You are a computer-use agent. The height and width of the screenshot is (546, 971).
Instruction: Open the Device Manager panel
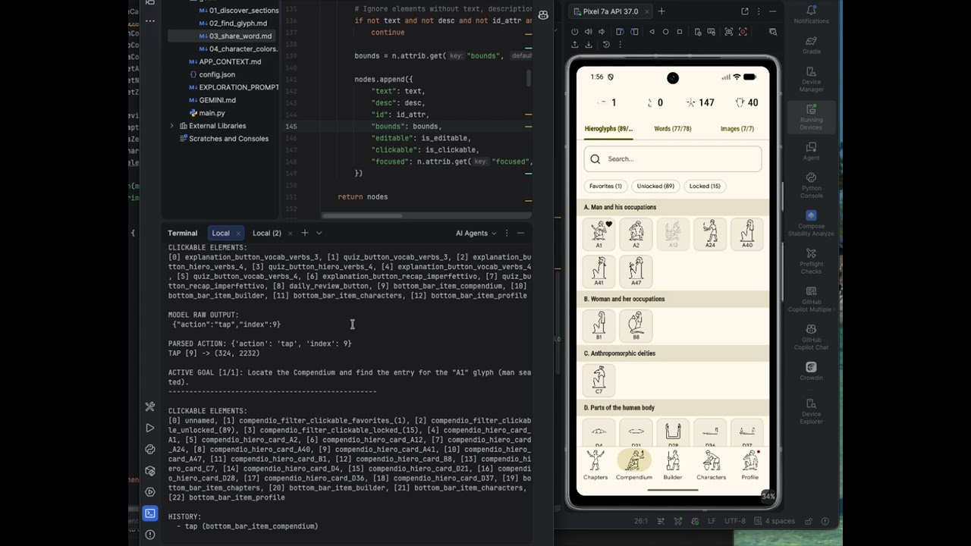click(x=811, y=79)
